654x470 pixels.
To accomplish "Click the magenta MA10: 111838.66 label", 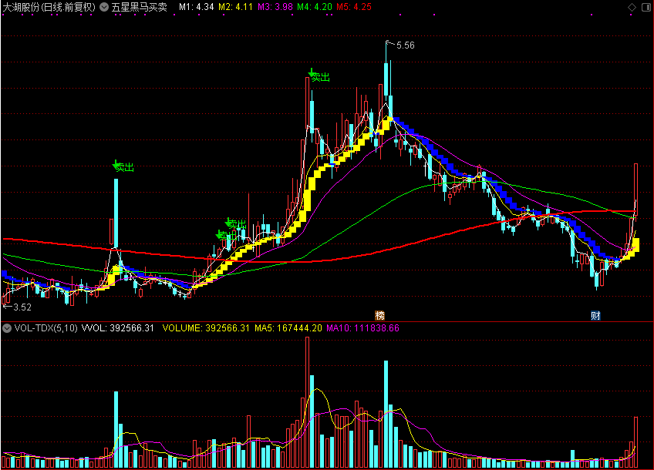I will point(362,328).
